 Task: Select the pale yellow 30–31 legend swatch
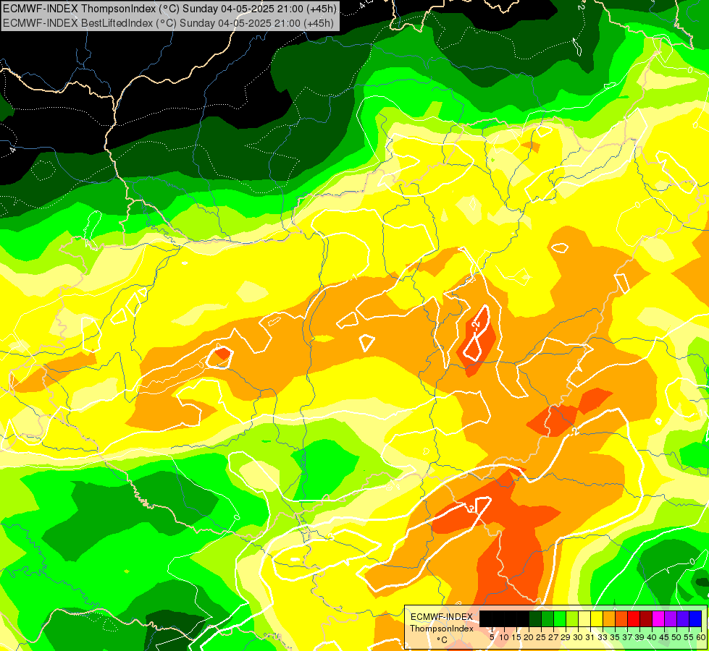(x=584, y=618)
